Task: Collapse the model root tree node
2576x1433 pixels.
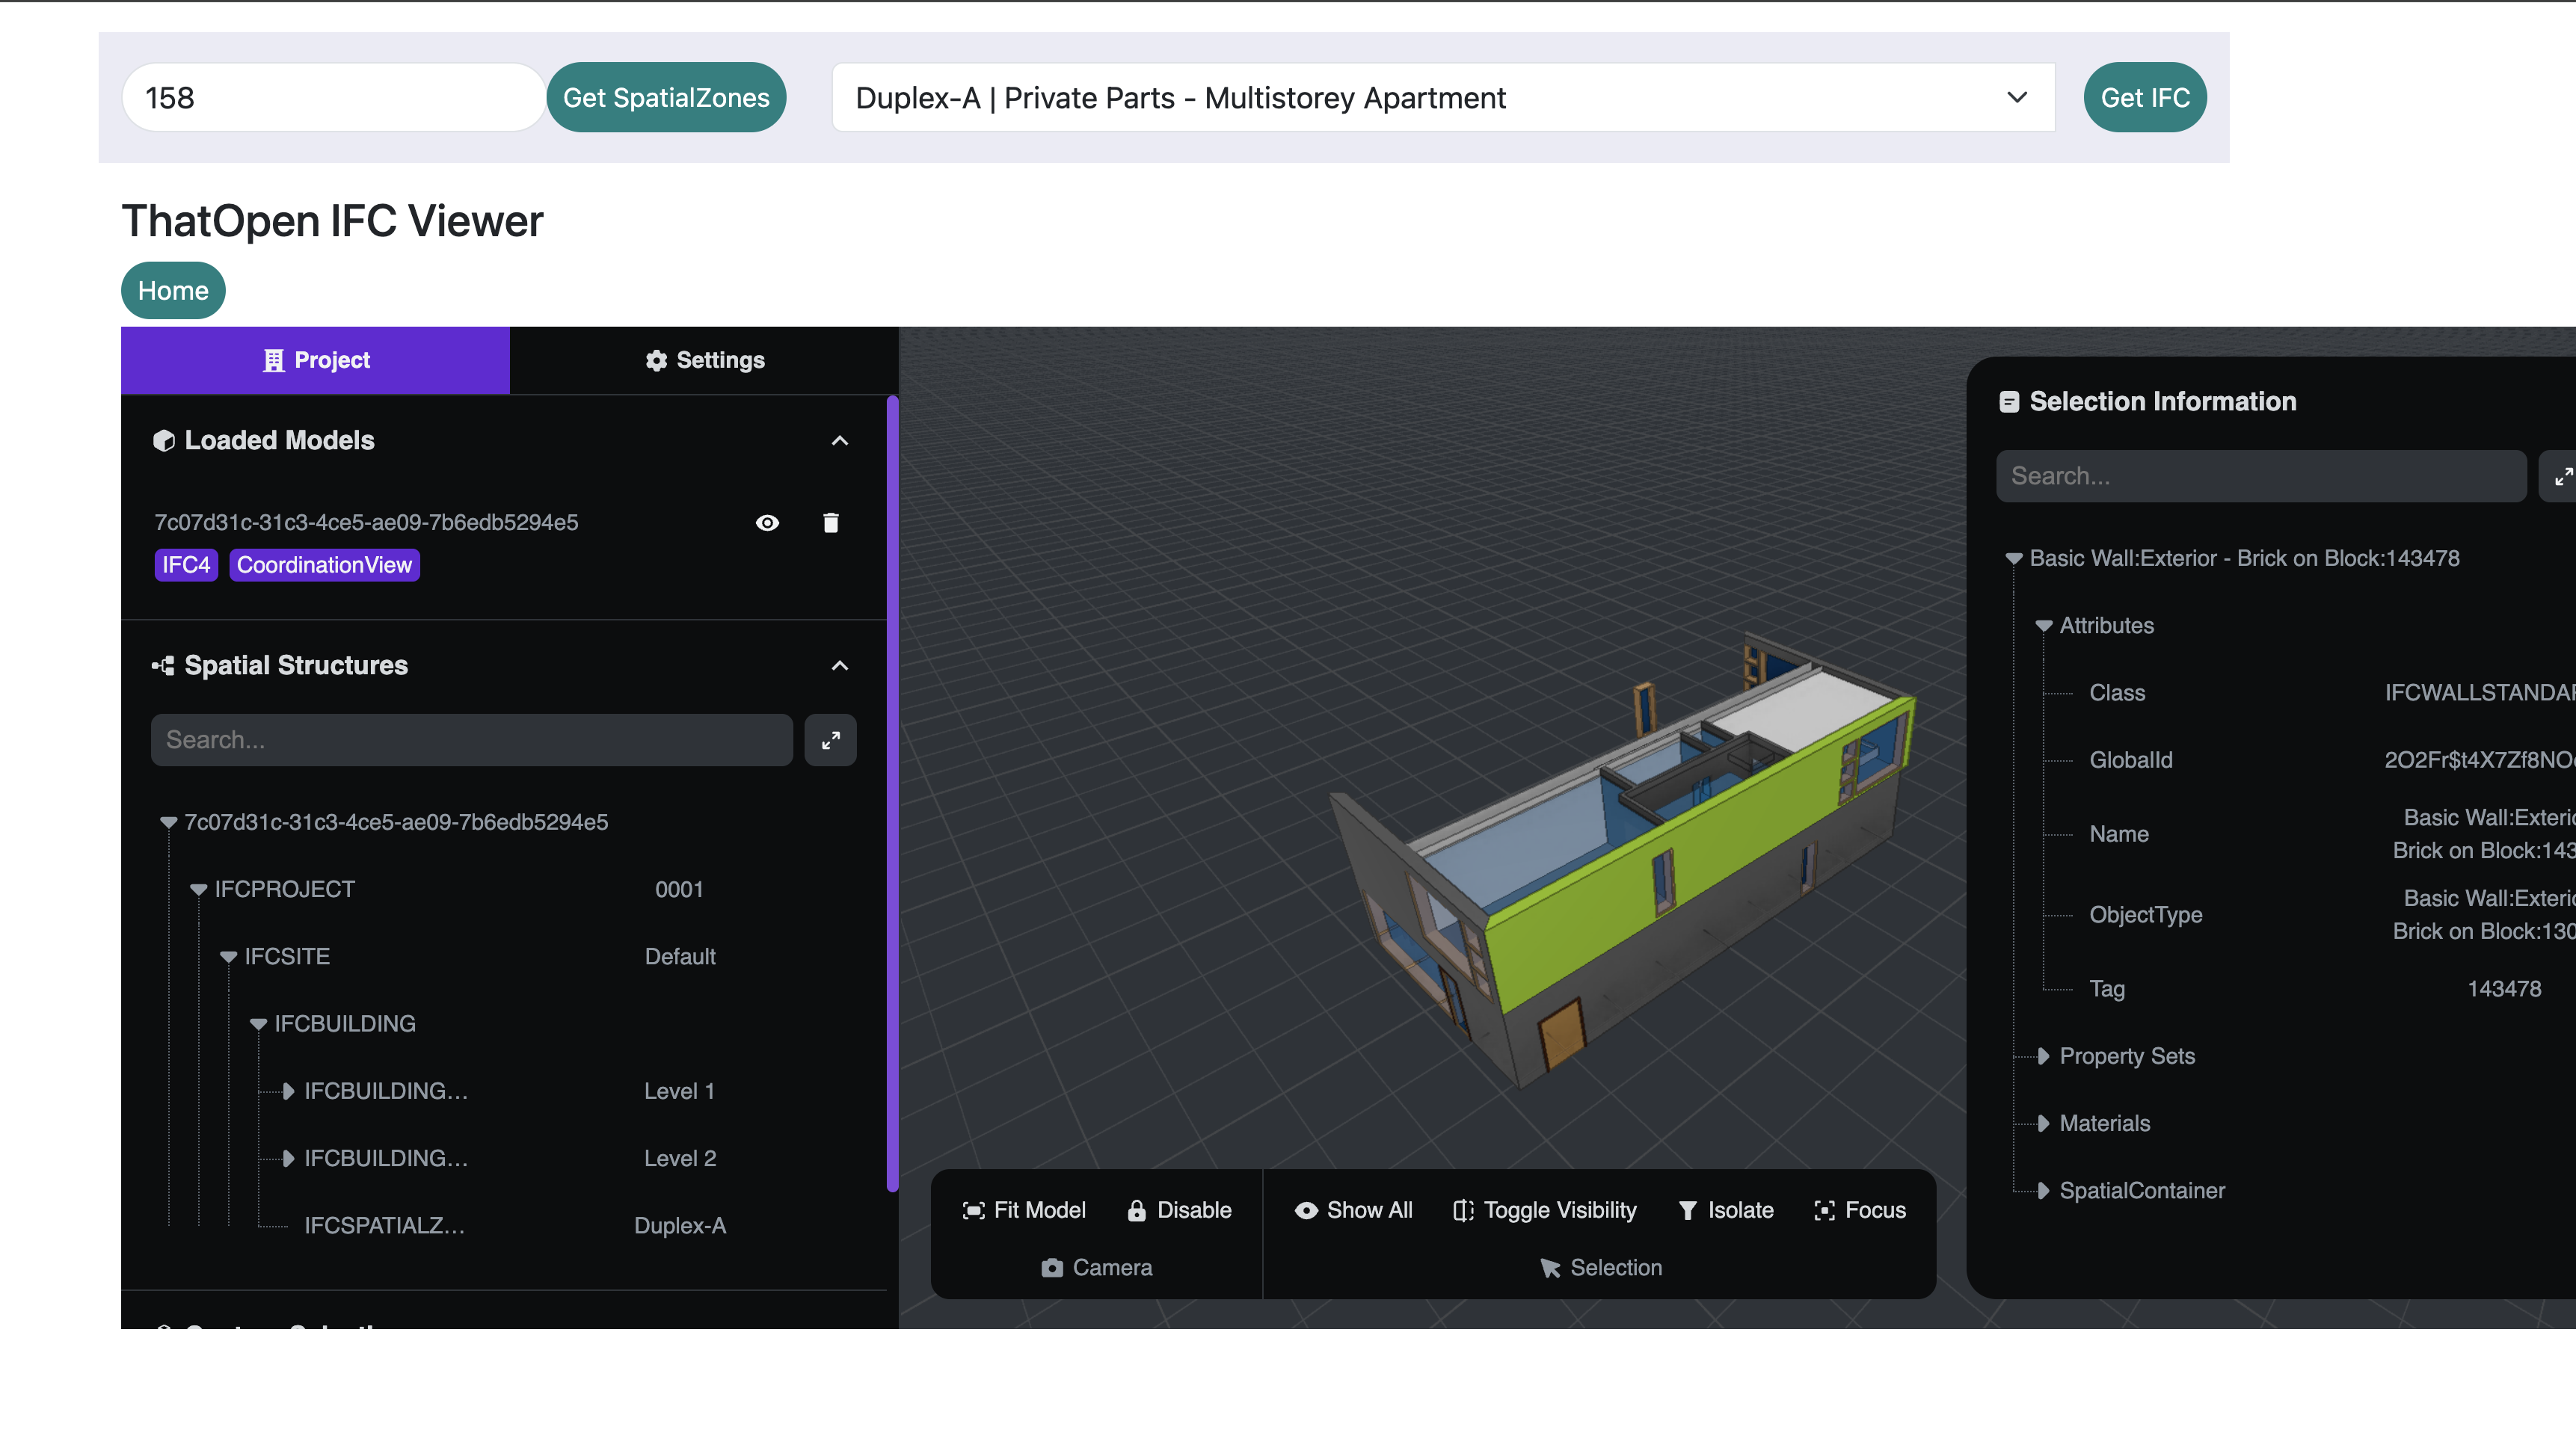Action: (x=168, y=823)
